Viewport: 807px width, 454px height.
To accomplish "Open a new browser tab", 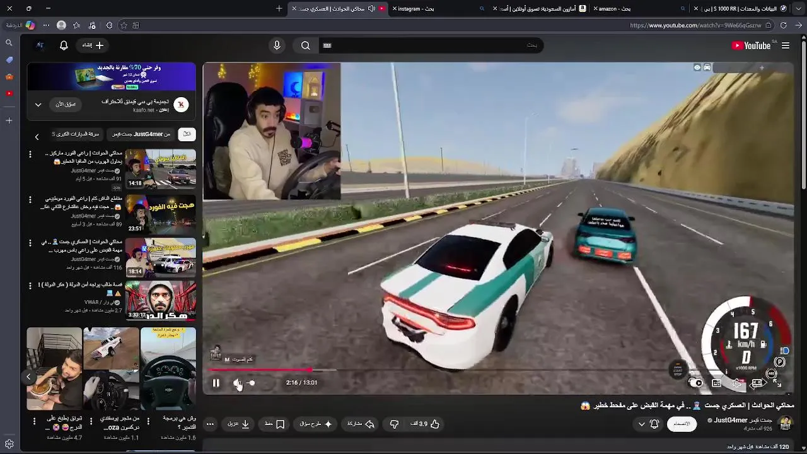I will [x=279, y=9].
